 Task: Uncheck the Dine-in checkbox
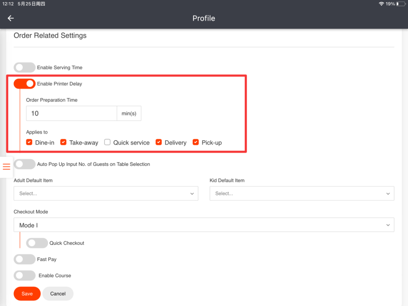(29, 142)
